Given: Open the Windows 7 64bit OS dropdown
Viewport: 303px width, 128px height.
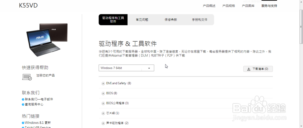Looking at the screenshot, I should click(x=126, y=68).
